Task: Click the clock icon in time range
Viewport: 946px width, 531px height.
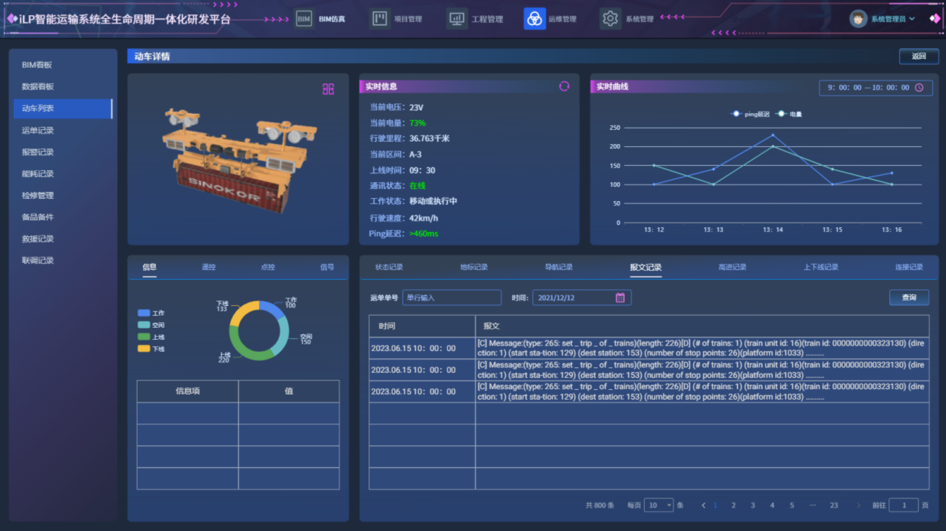Action: 919,88
